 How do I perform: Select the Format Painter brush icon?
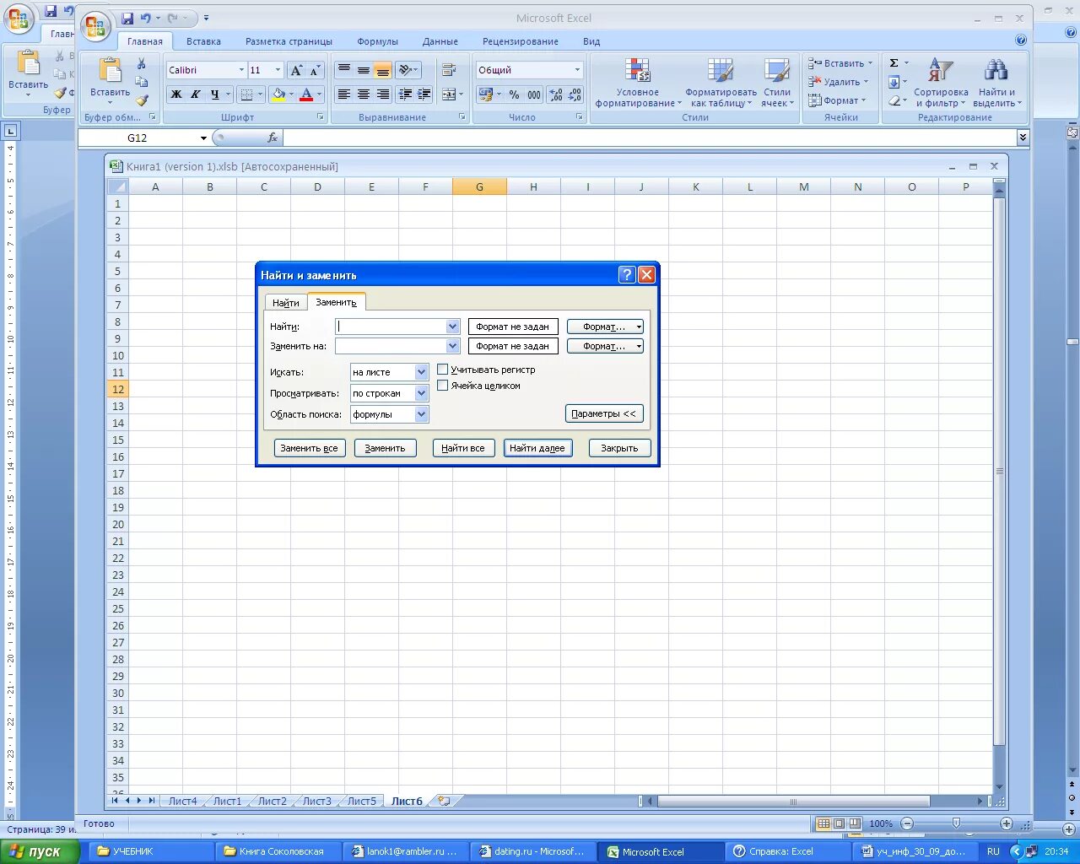tap(142, 100)
